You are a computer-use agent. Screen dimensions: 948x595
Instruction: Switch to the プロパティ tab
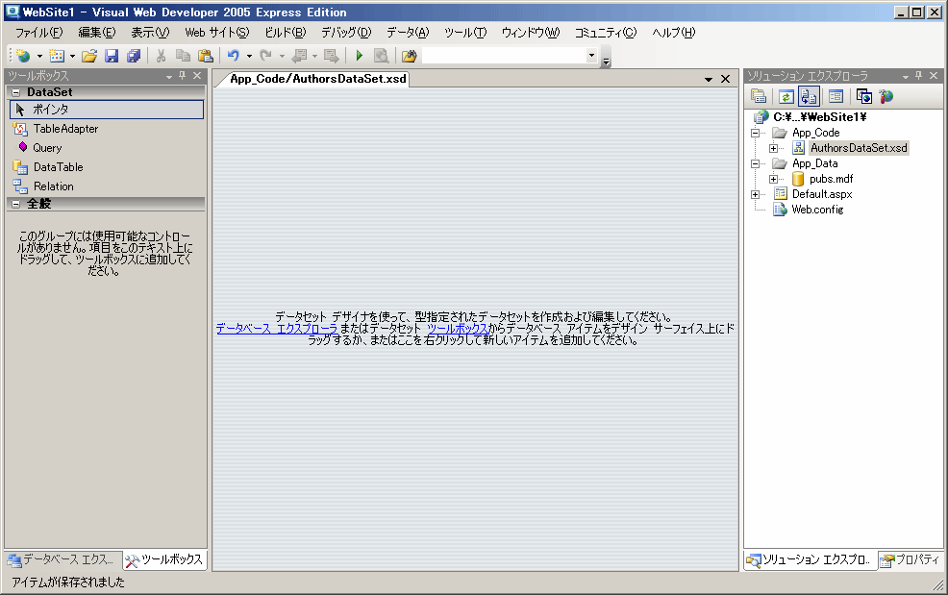click(x=911, y=560)
